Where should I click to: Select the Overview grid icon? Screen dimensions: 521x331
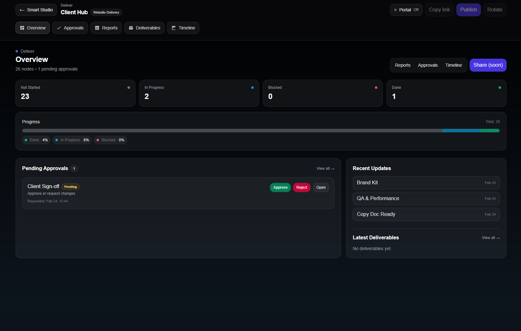22,28
